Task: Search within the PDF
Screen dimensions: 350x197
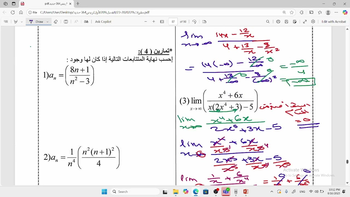Action: [268, 22]
